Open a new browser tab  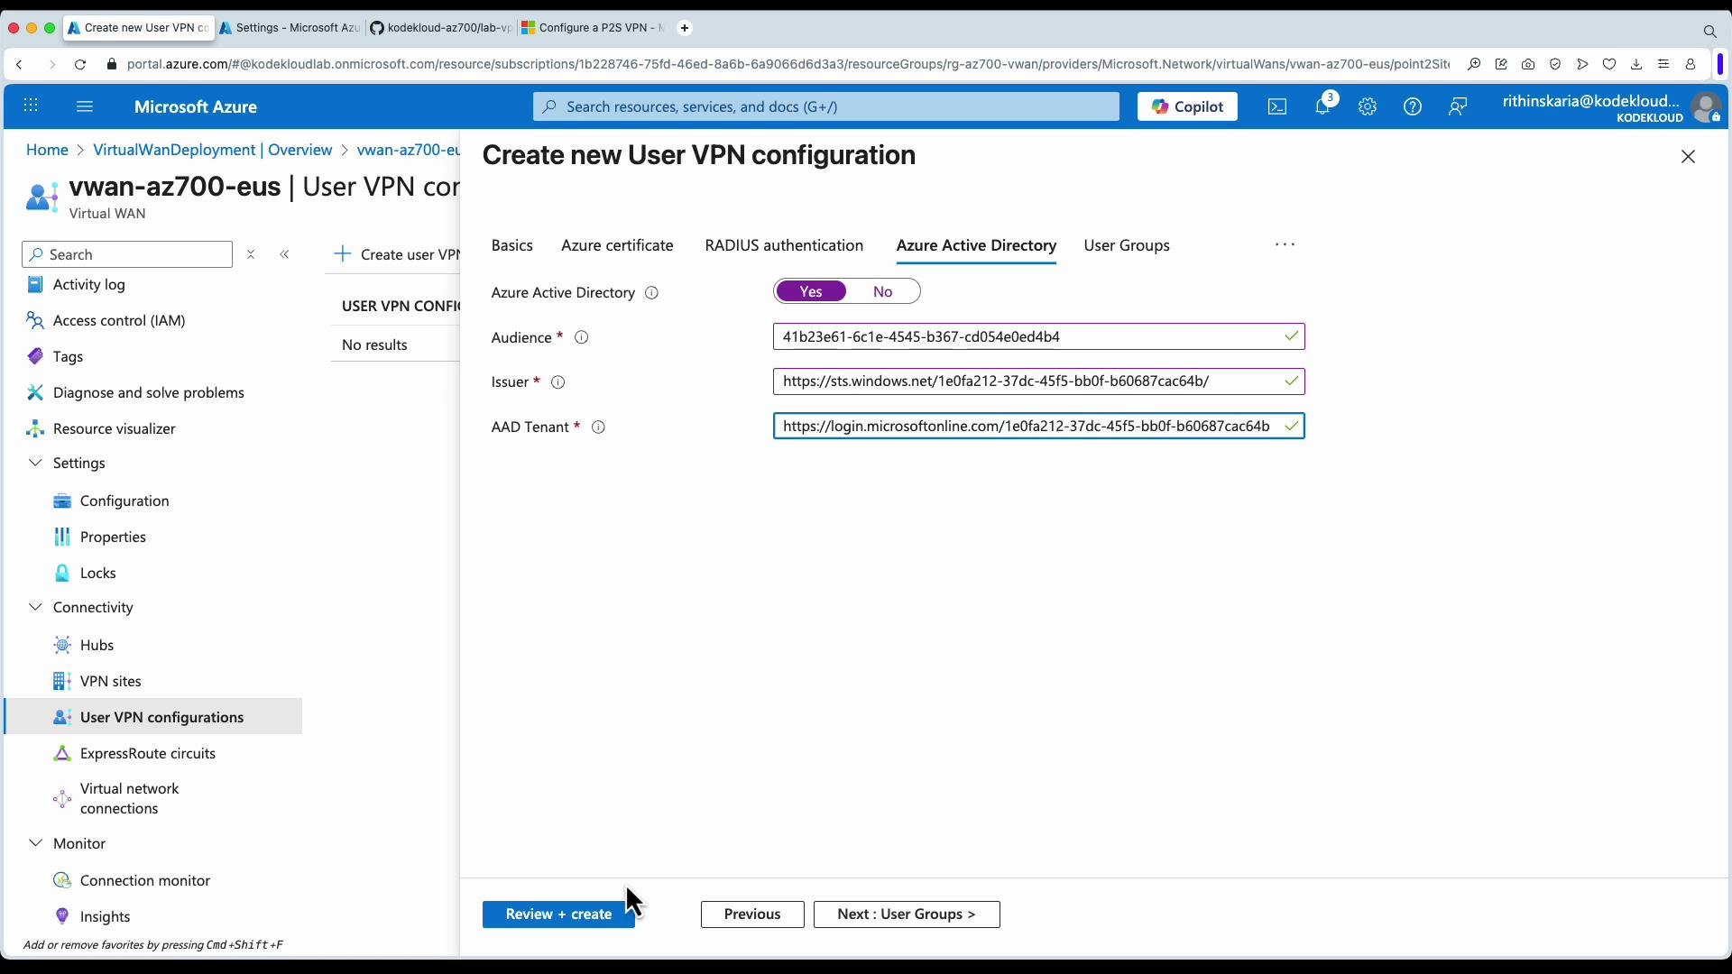[x=685, y=28]
